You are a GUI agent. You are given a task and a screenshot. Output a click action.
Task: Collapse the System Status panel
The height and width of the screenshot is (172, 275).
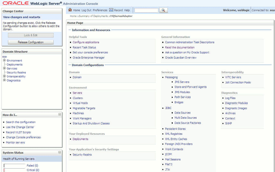60,152
